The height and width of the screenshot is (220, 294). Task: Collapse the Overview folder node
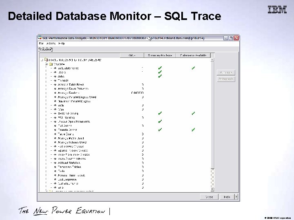tap(47, 64)
